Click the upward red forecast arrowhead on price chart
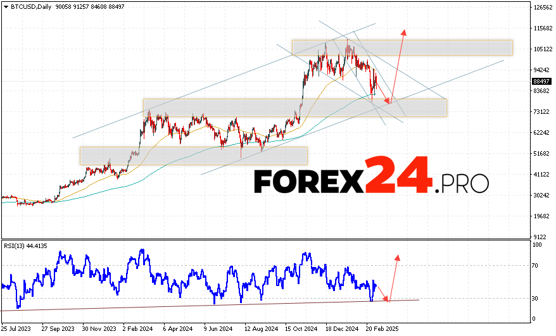 click(x=403, y=32)
